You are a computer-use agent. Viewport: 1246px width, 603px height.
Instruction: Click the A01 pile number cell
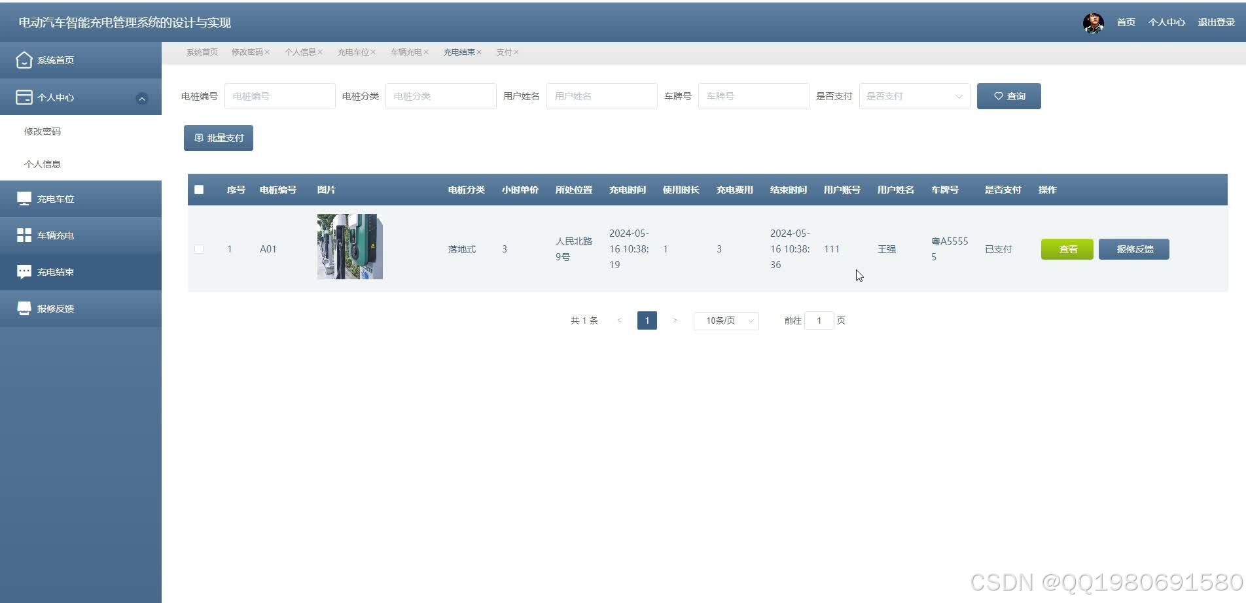[268, 249]
